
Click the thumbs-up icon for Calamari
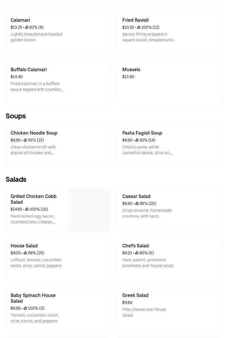click(27, 27)
